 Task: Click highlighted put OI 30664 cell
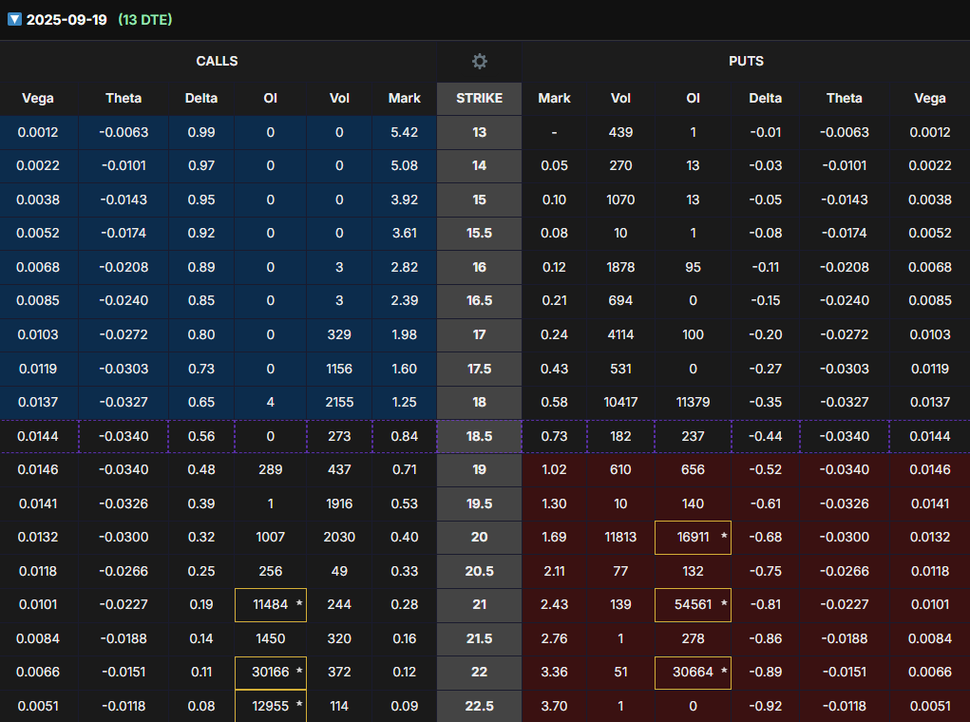pyautogui.click(x=693, y=673)
